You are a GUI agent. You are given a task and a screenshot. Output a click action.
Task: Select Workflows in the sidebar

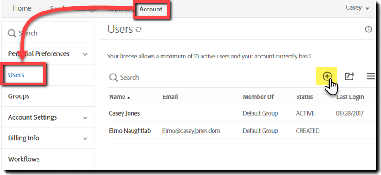tap(24, 159)
